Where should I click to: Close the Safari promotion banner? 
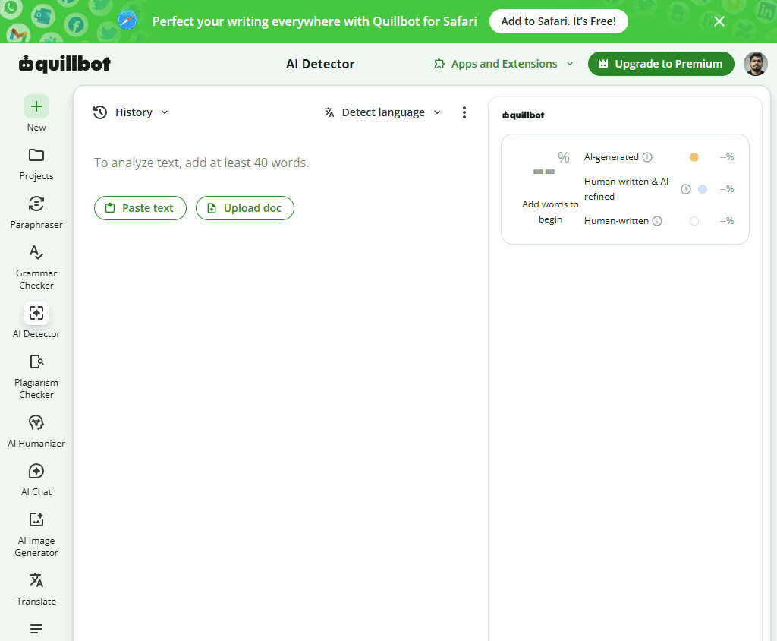click(x=719, y=21)
